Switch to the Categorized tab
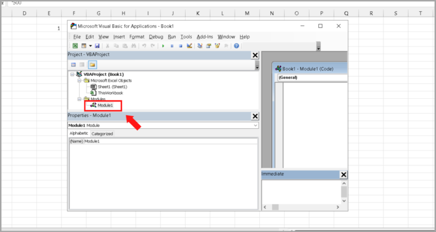Image resolution: width=436 pixels, height=232 pixels. (x=102, y=134)
